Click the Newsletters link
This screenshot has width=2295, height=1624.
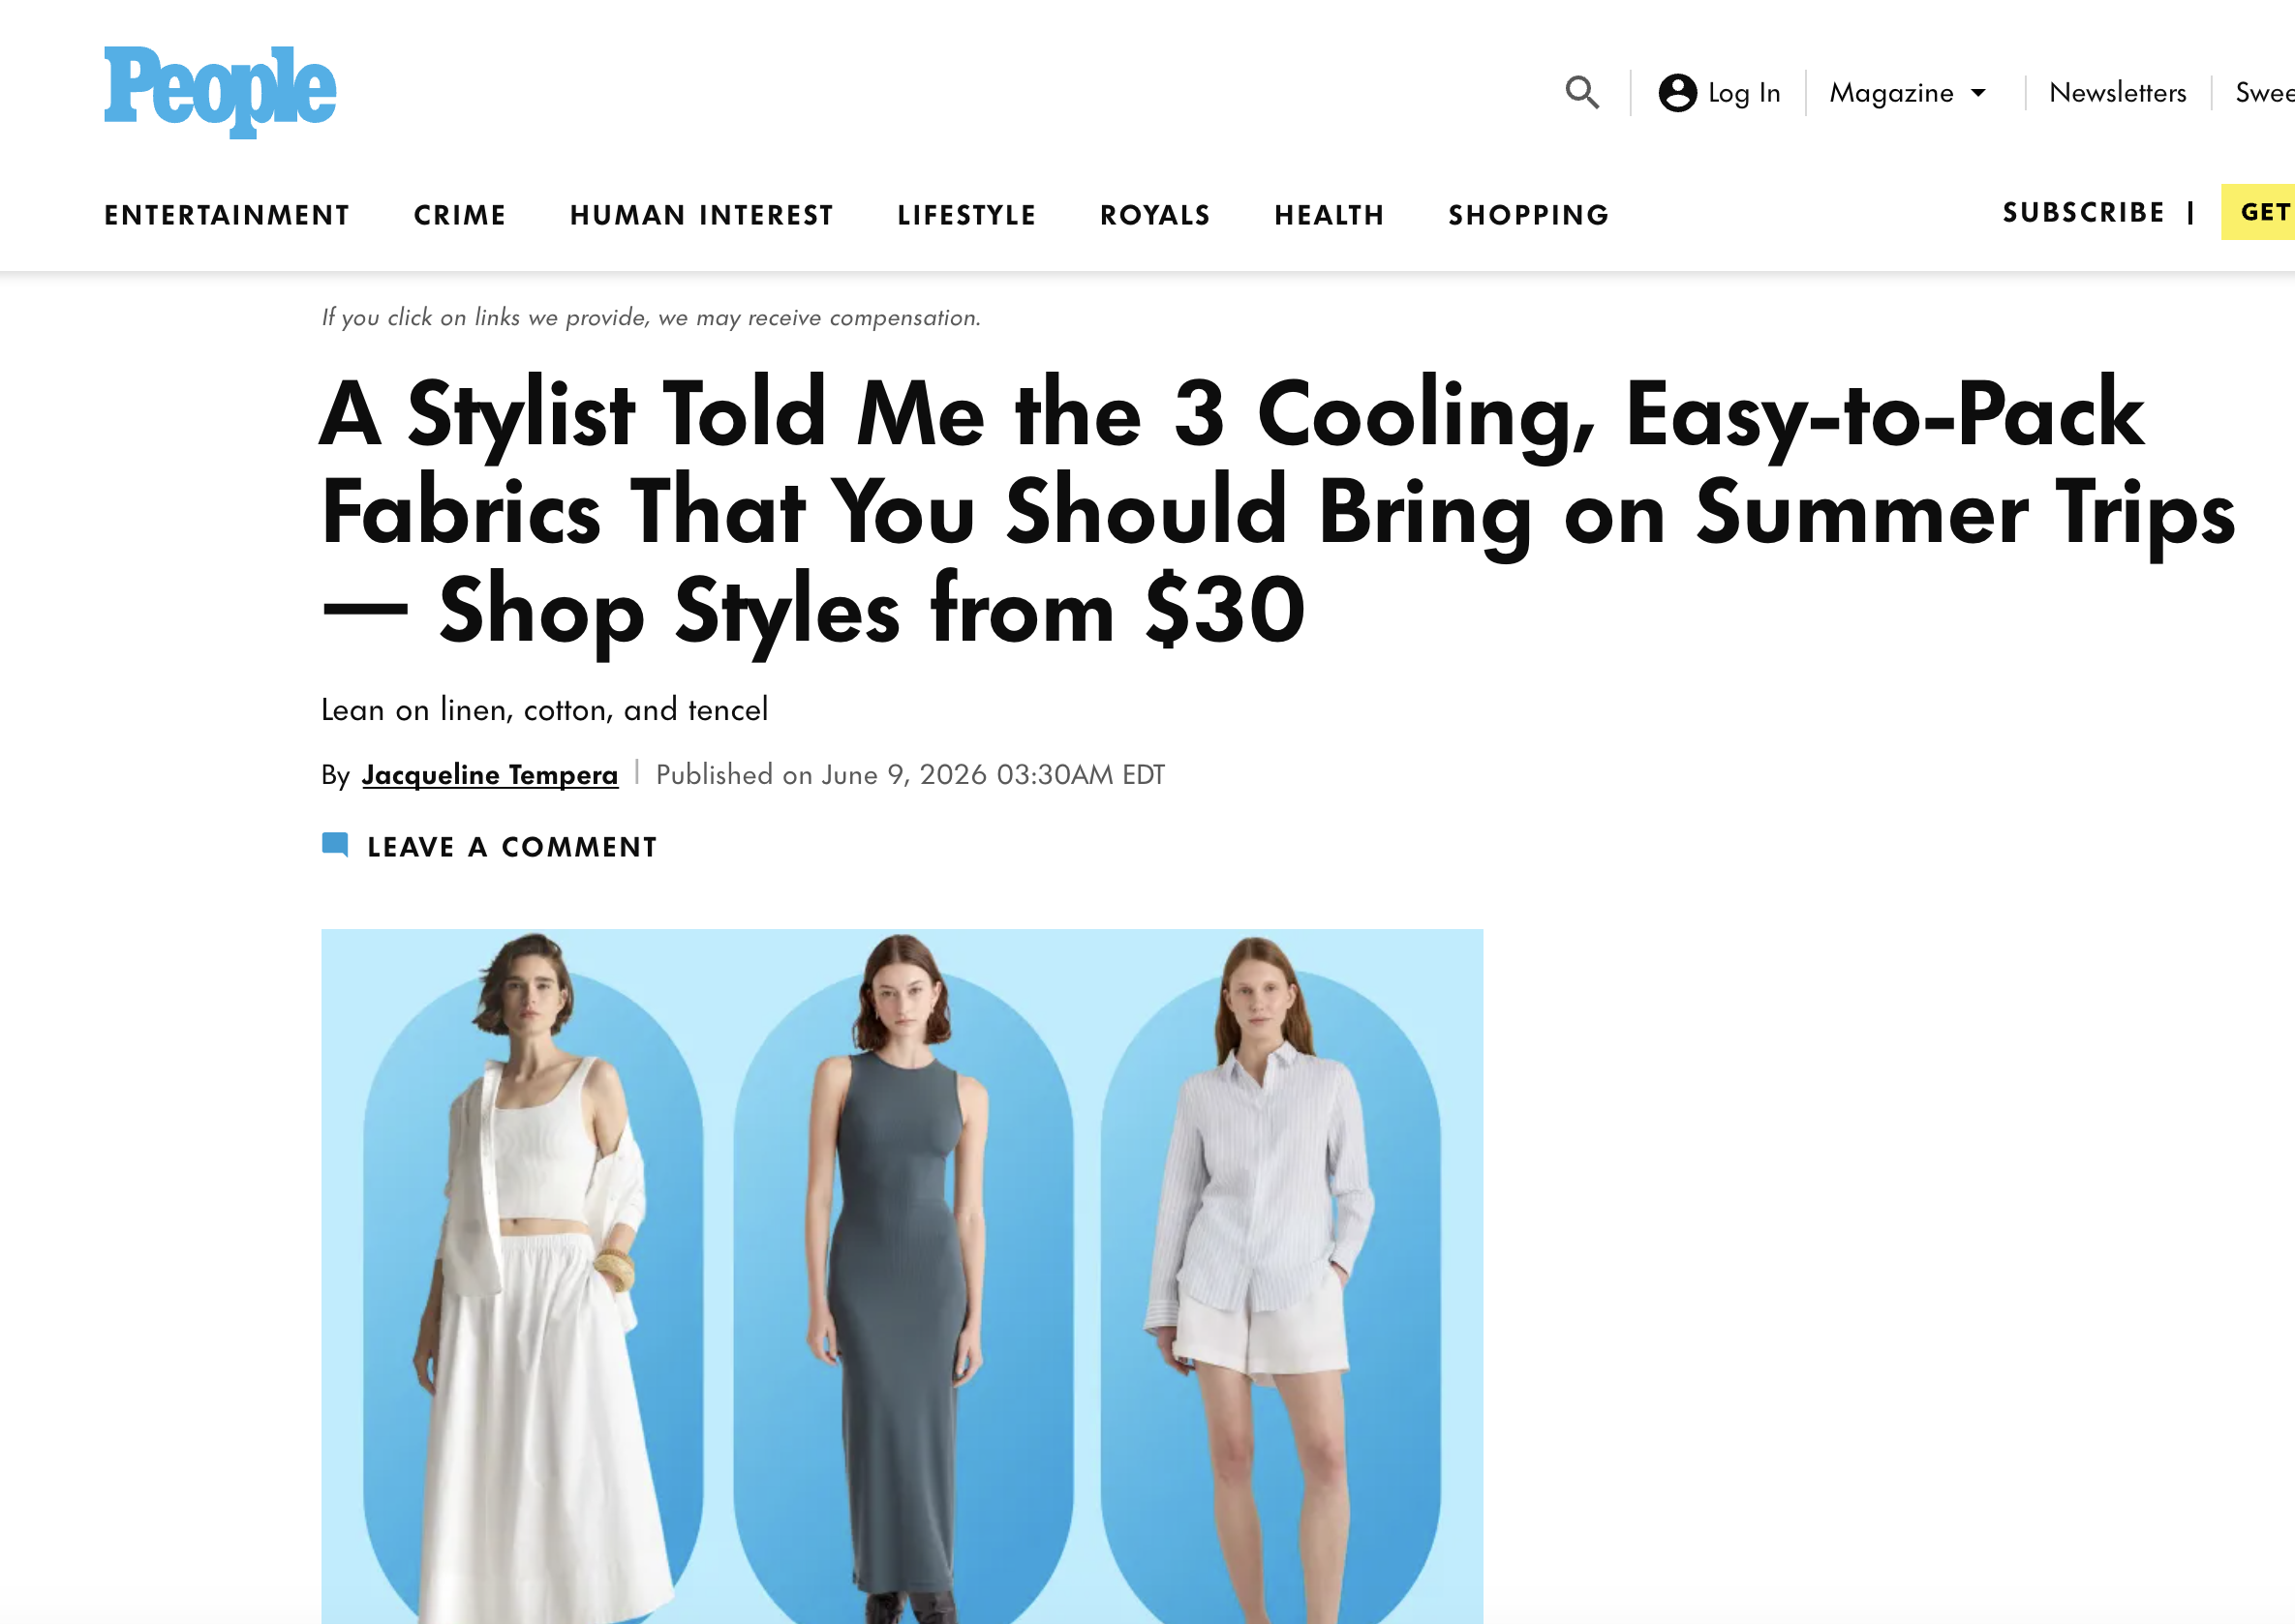click(2117, 93)
